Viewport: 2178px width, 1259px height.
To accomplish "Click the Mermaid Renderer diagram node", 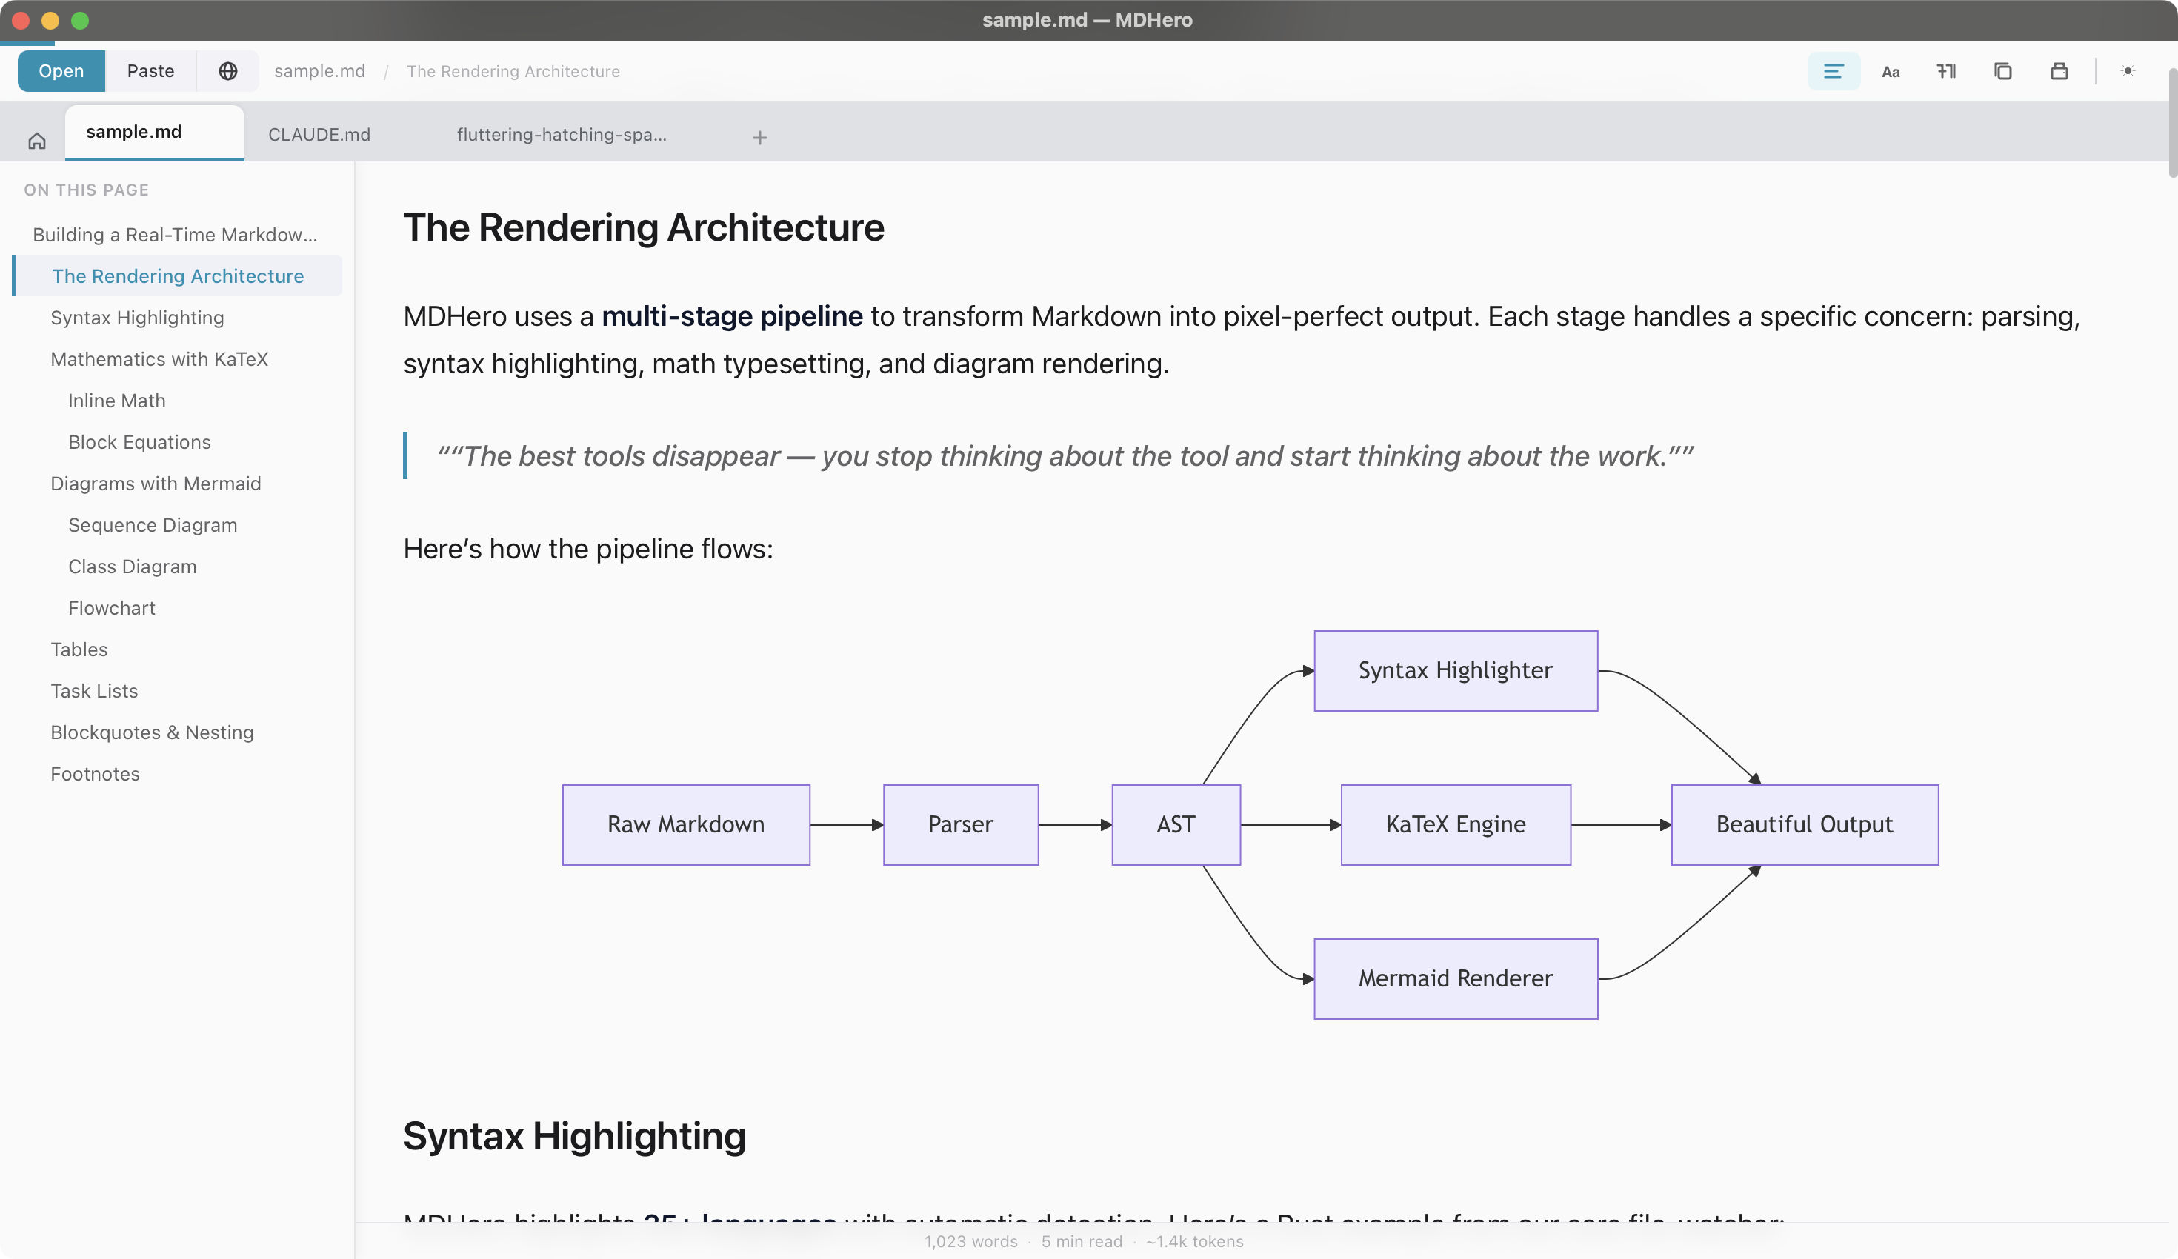I will pos(1456,979).
